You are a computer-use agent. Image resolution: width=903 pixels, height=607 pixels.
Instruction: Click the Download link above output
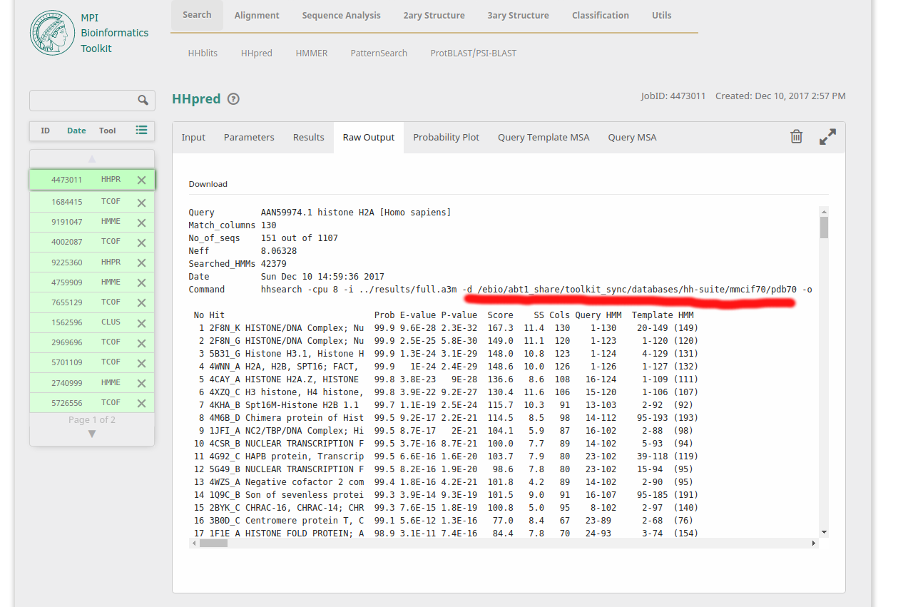click(208, 184)
